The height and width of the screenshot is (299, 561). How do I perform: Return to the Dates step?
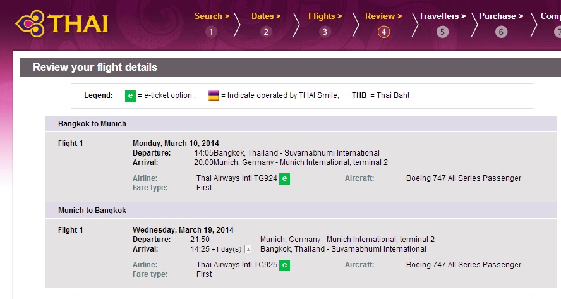(266, 16)
